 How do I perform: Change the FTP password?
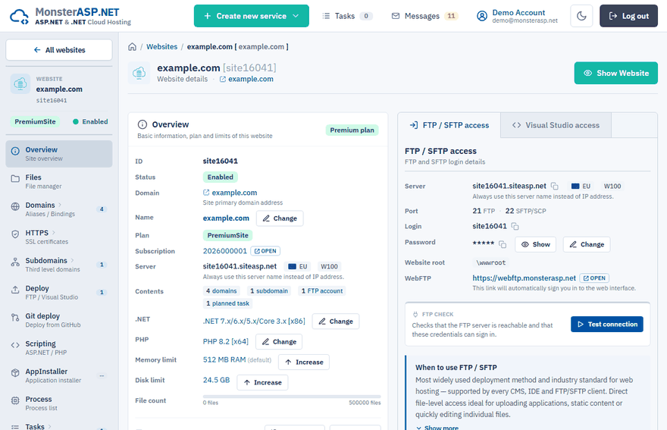(x=587, y=244)
